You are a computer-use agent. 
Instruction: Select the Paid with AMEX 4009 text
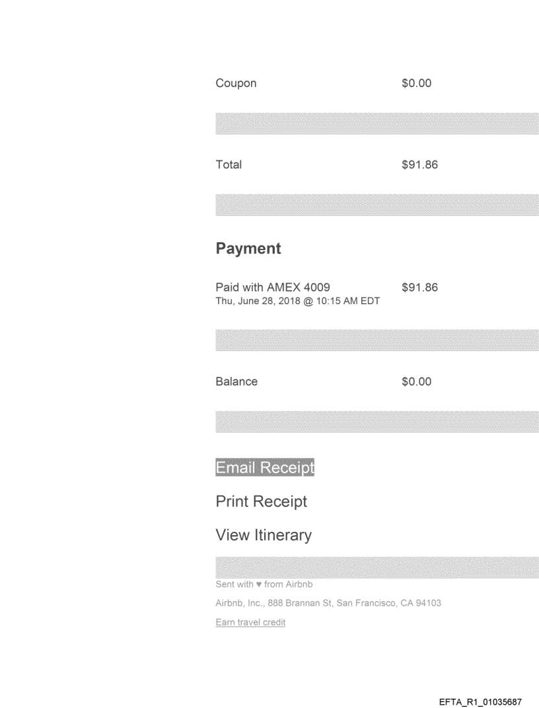tap(273, 287)
